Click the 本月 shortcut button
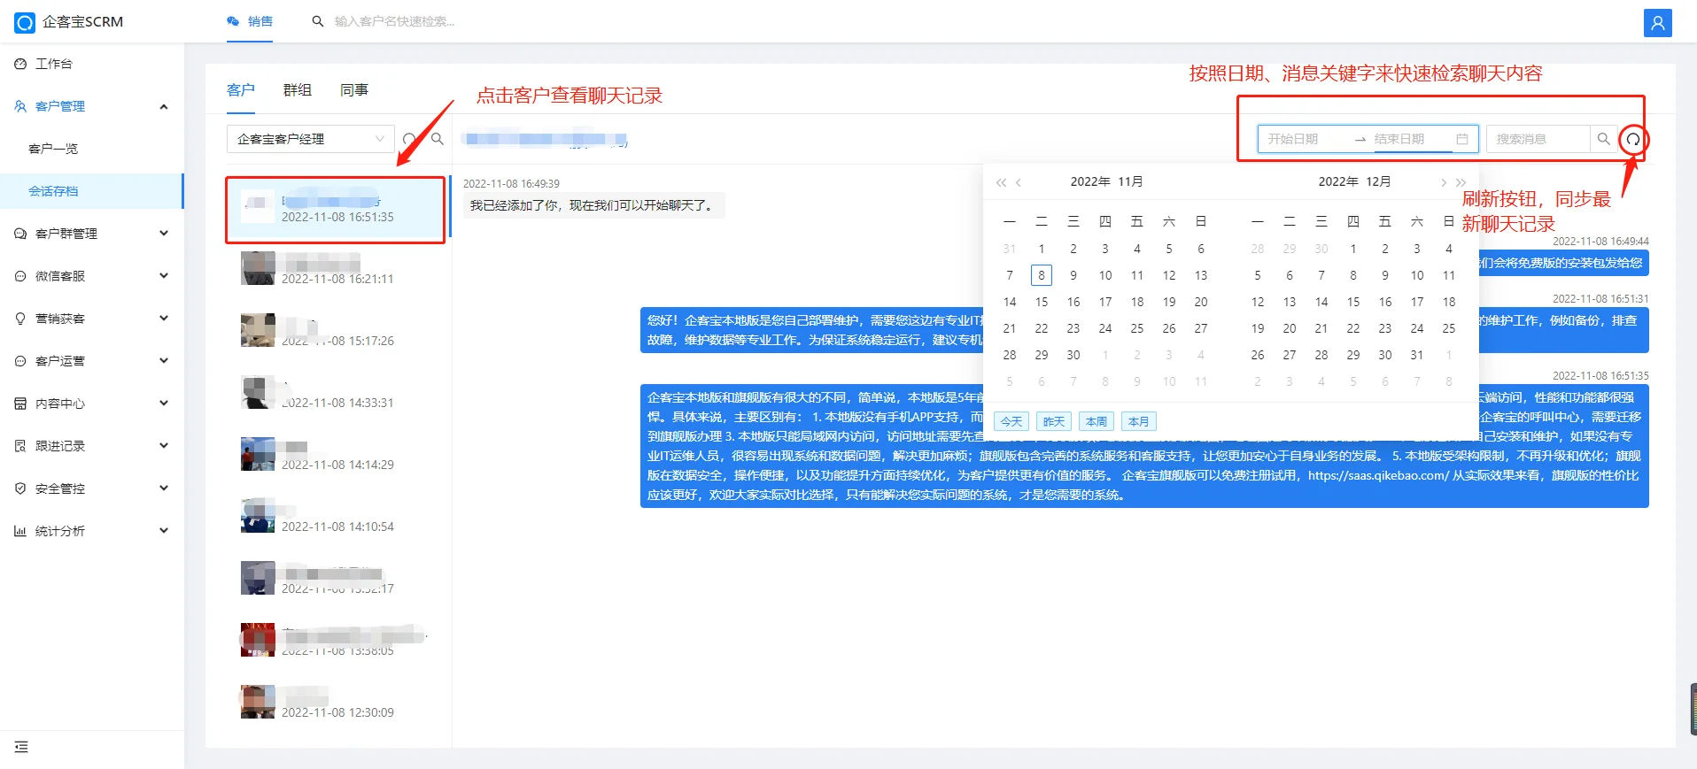1697x769 pixels. coord(1139,422)
